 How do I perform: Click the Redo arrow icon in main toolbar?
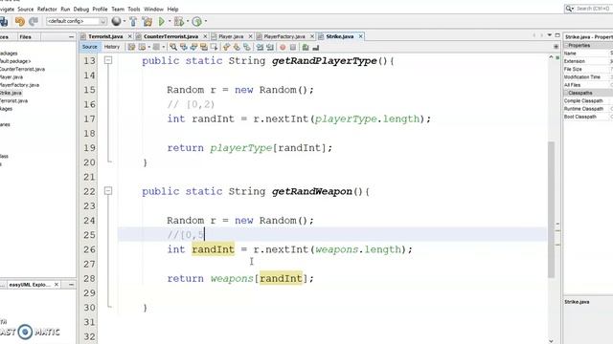click(34, 21)
